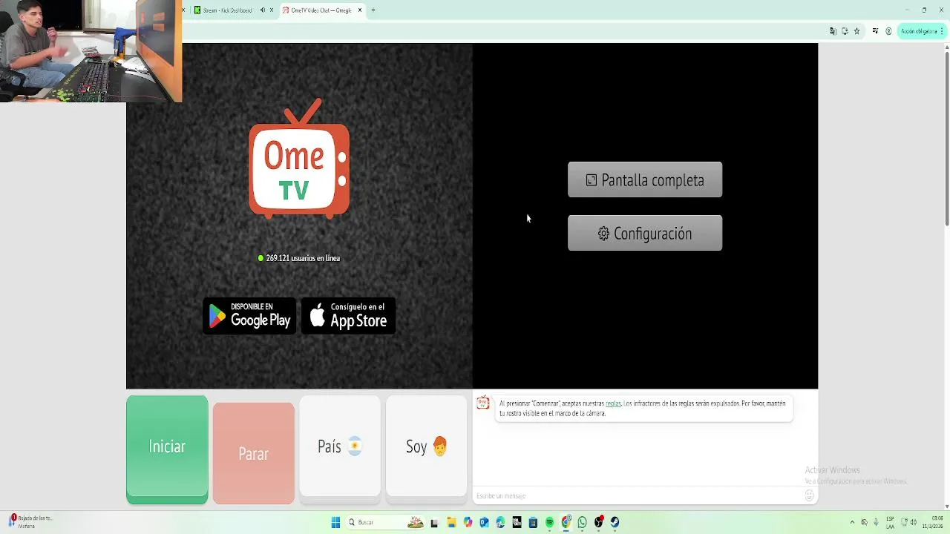950x534 pixels.
Task: Focus the Escribe un mensaje field
Action: click(x=638, y=495)
